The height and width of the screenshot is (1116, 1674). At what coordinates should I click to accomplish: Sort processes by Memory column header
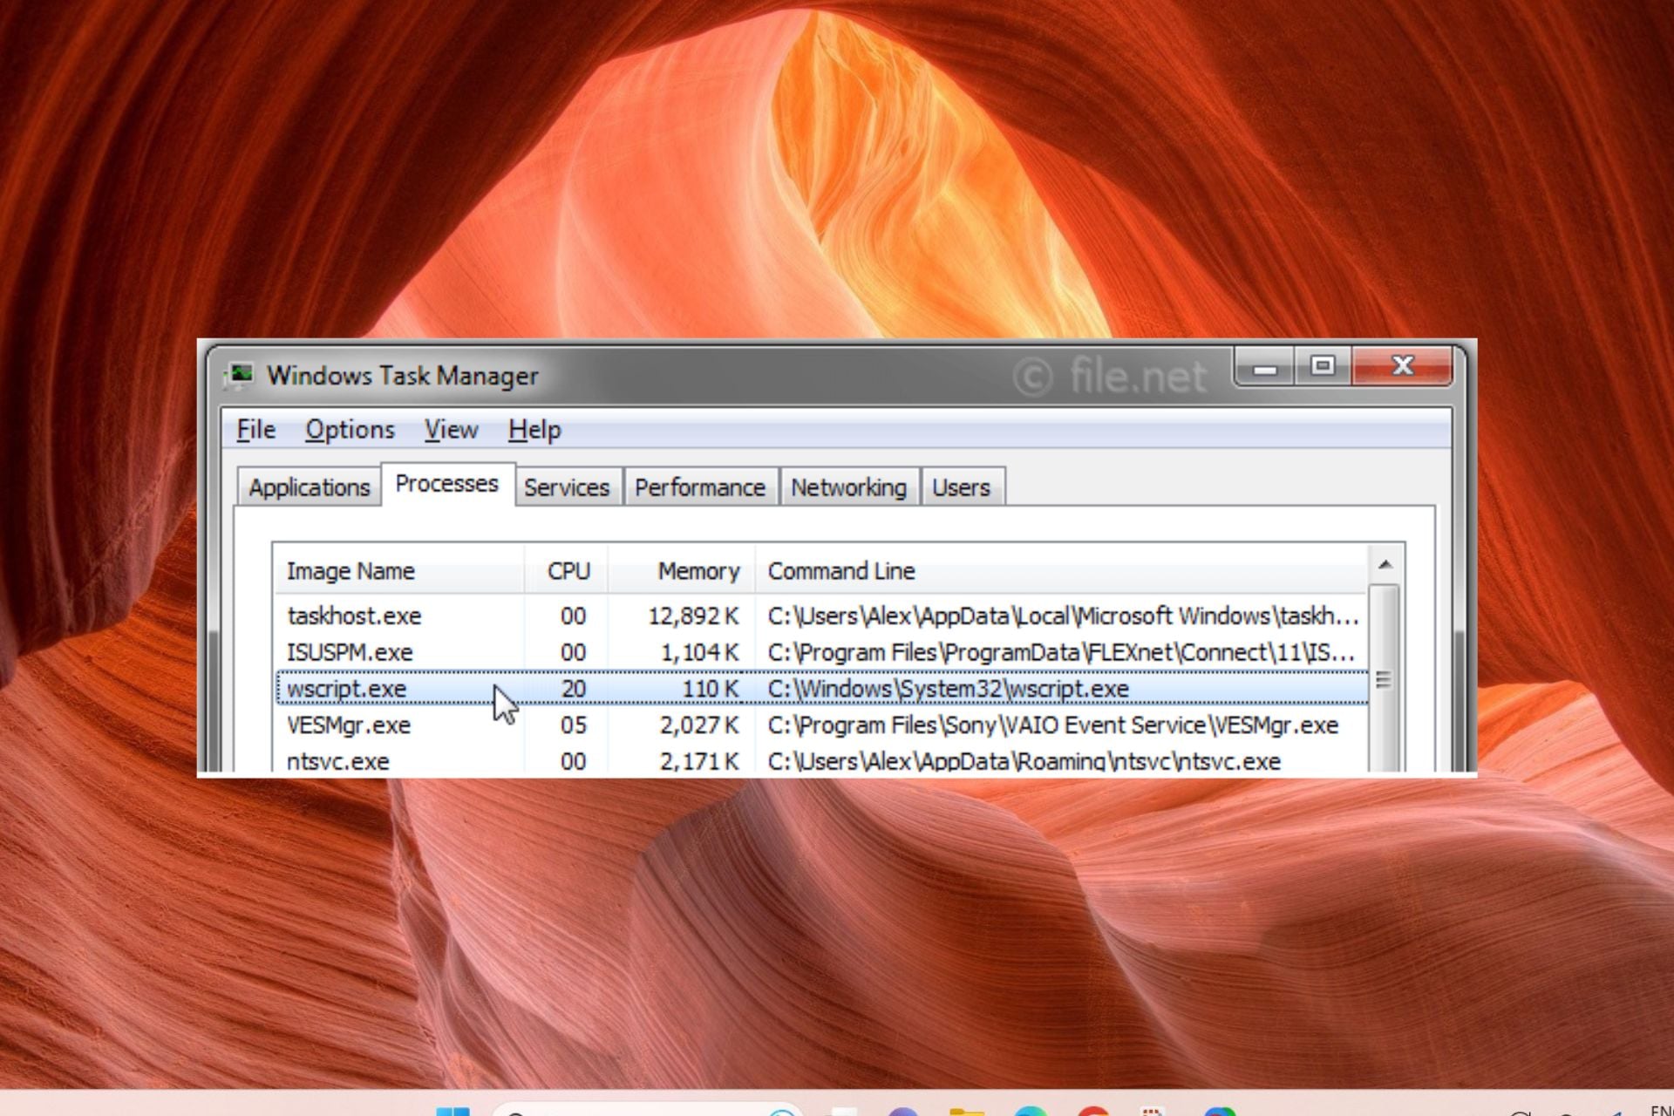(697, 571)
